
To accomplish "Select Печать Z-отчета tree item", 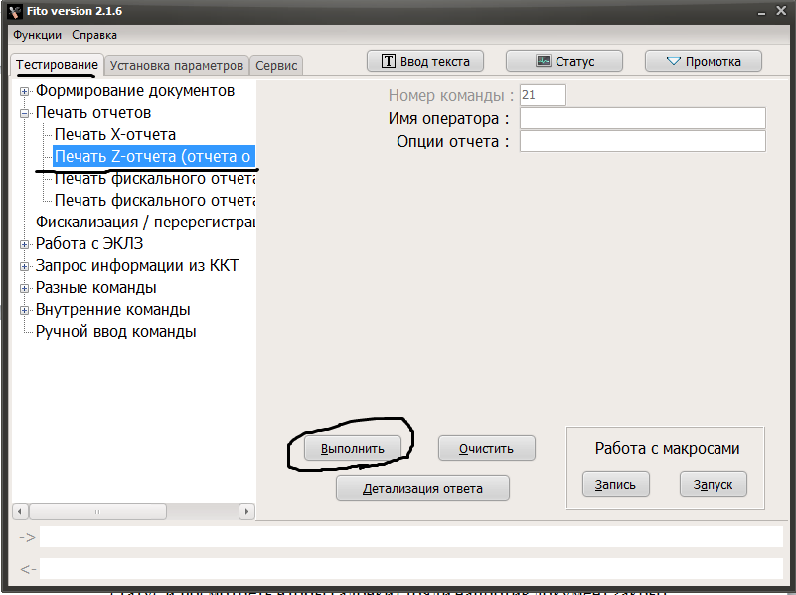I will coord(154,157).
